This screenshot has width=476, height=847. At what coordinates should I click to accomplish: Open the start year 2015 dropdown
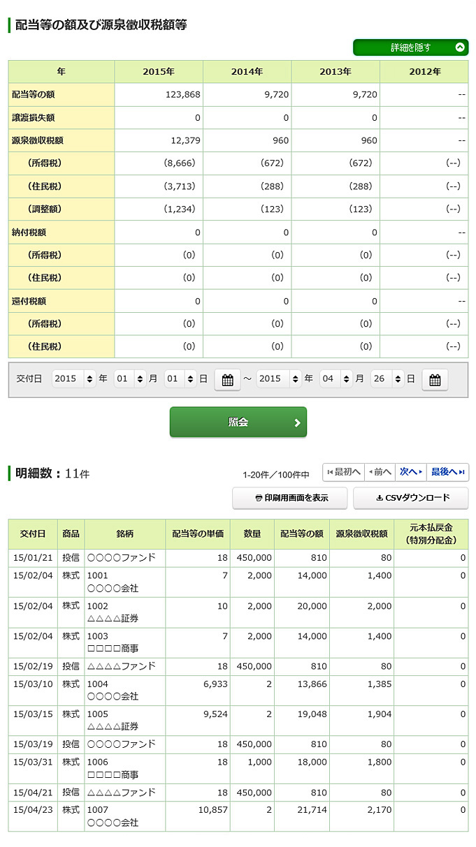(x=73, y=378)
